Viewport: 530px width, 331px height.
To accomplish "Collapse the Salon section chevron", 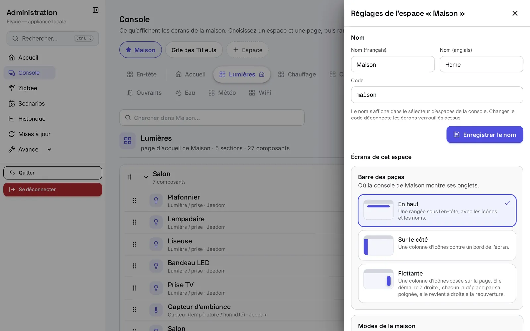I will (146, 177).
